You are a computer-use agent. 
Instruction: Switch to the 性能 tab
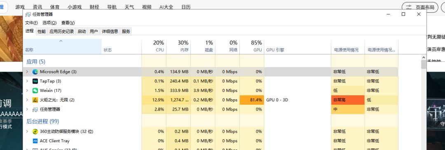(42, 32)
